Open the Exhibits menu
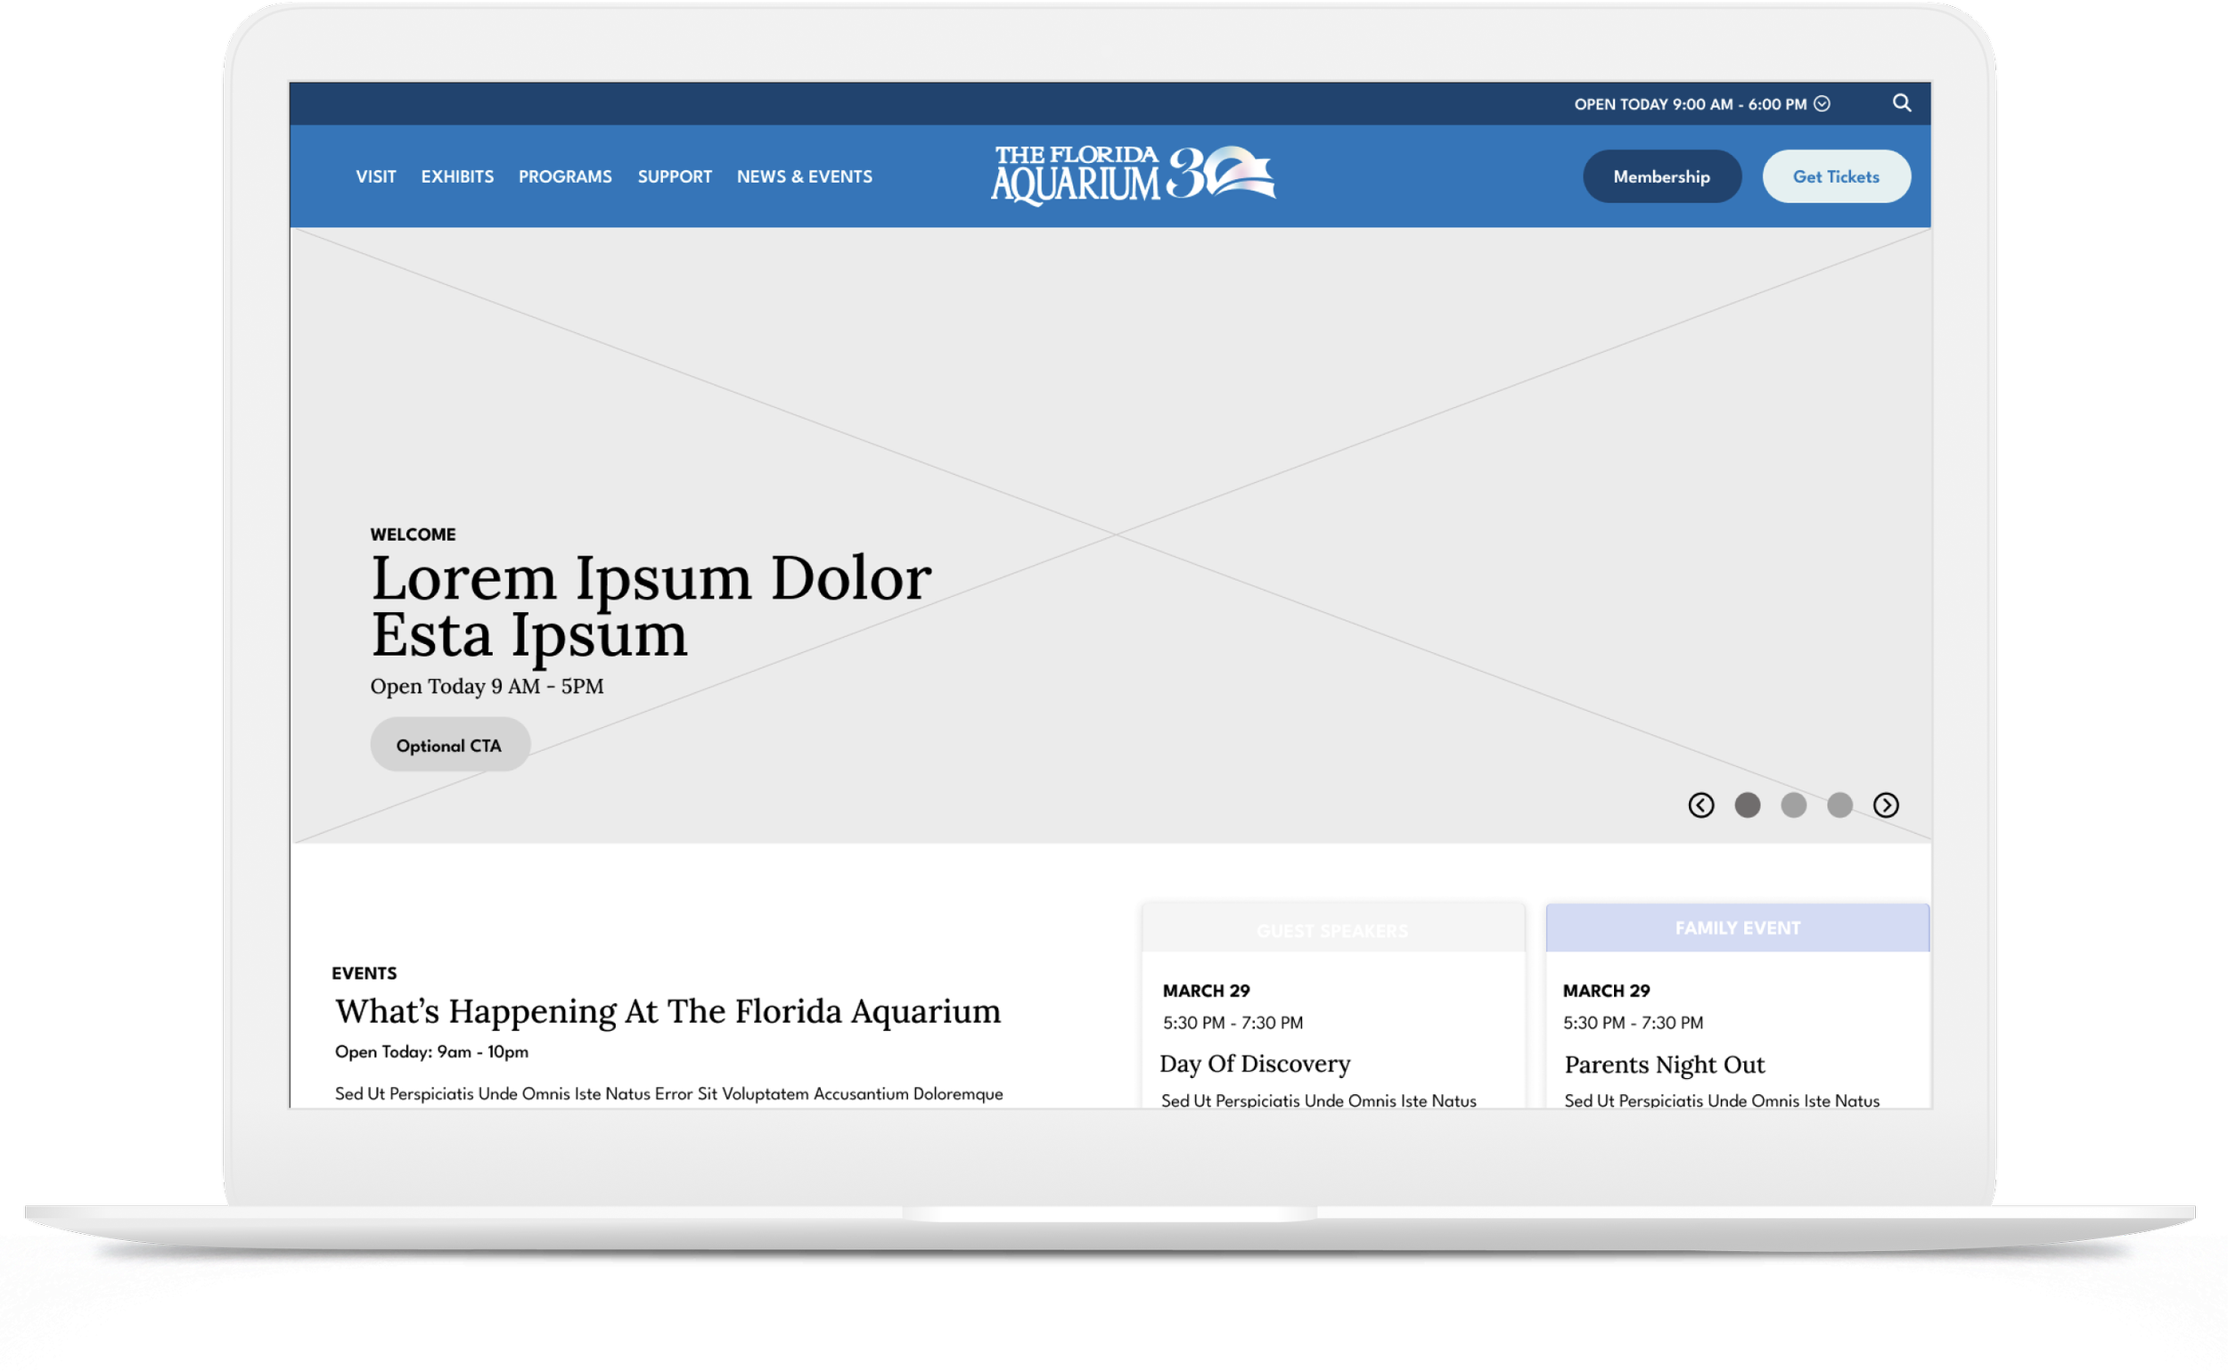The height and width of the screenshot is (1372, 2228). pos(456,176)
